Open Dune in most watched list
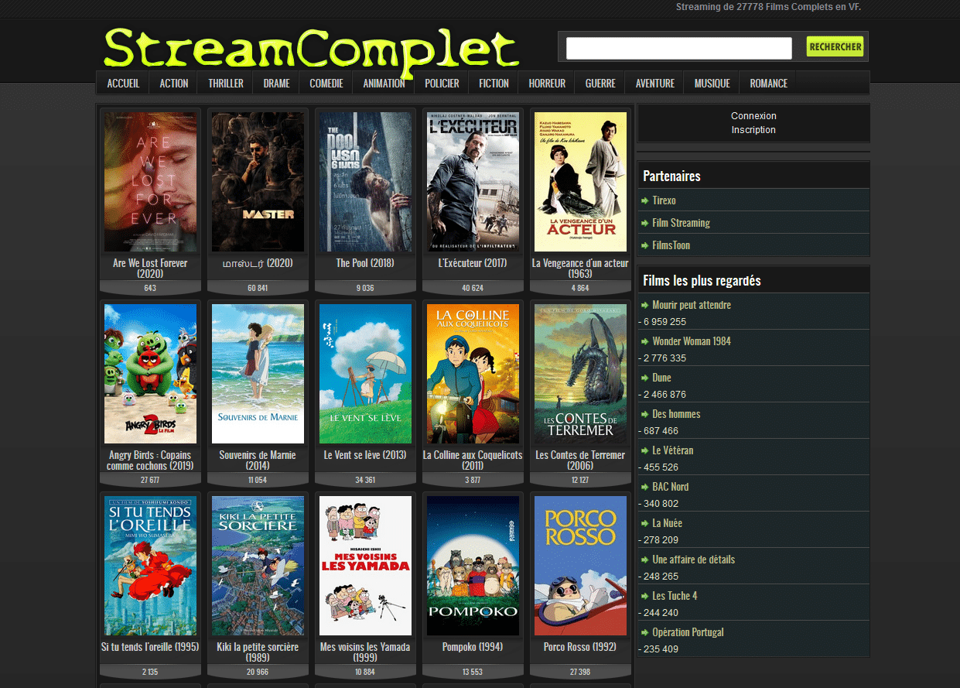 coord(661,378)
